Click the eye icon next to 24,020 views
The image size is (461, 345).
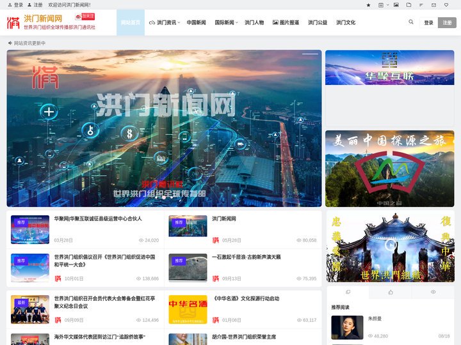[x=141, y=240]
